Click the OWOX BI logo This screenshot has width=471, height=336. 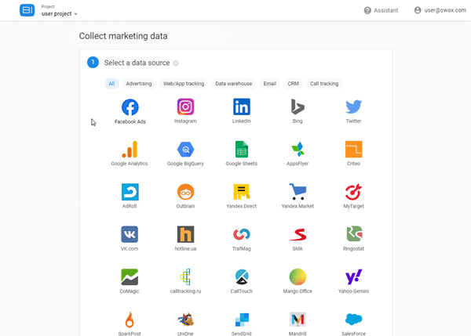[27, 10]
